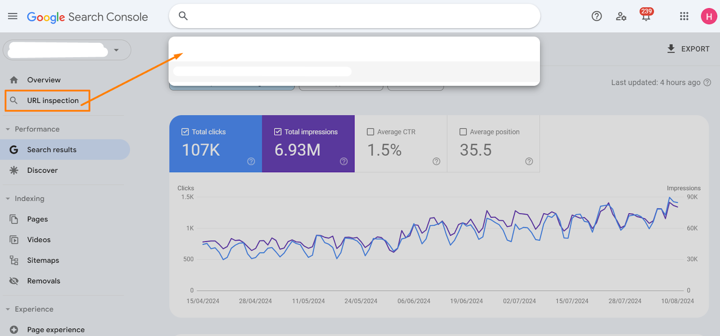Collapse the Indexing section
Screen dimensions: 720x336
(x=8, y=198)
